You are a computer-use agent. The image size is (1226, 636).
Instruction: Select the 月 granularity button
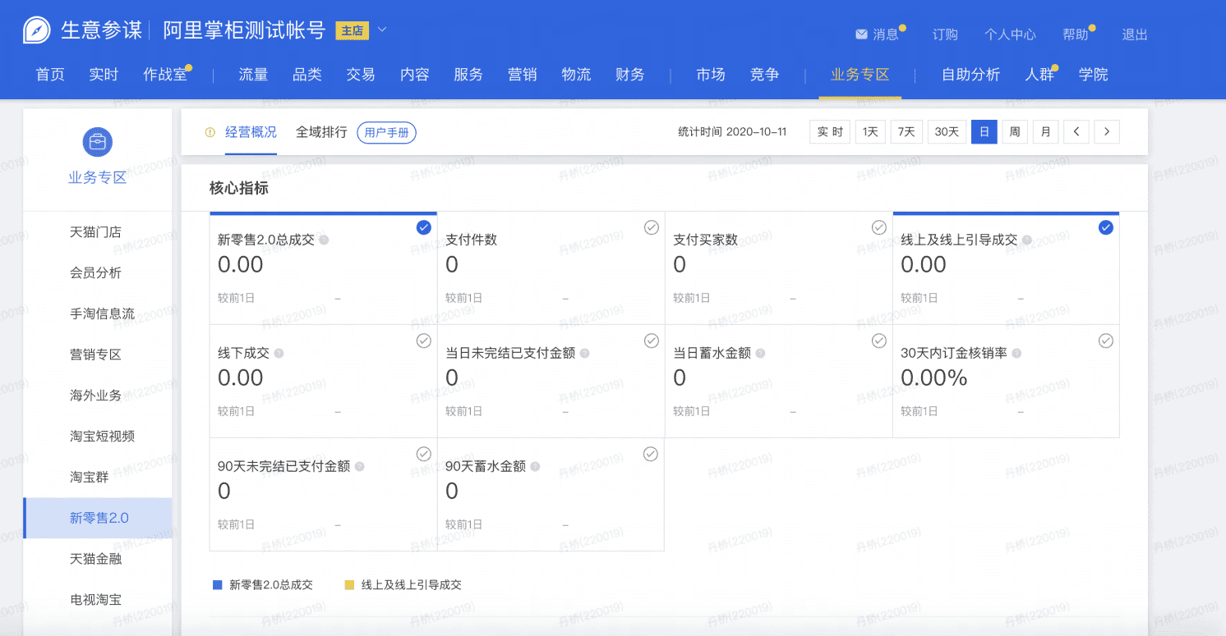(x=1045, y=131)
